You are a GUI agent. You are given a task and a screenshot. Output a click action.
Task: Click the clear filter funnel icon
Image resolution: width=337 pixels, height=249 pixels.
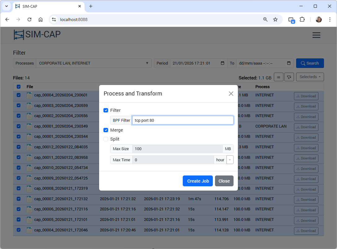point(289,77)
